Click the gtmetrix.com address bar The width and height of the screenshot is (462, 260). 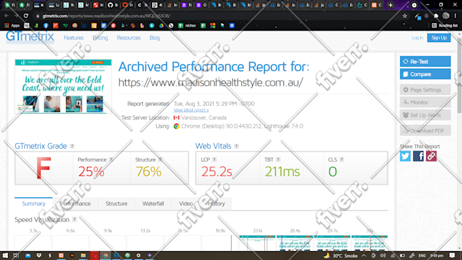pos(217,16)
